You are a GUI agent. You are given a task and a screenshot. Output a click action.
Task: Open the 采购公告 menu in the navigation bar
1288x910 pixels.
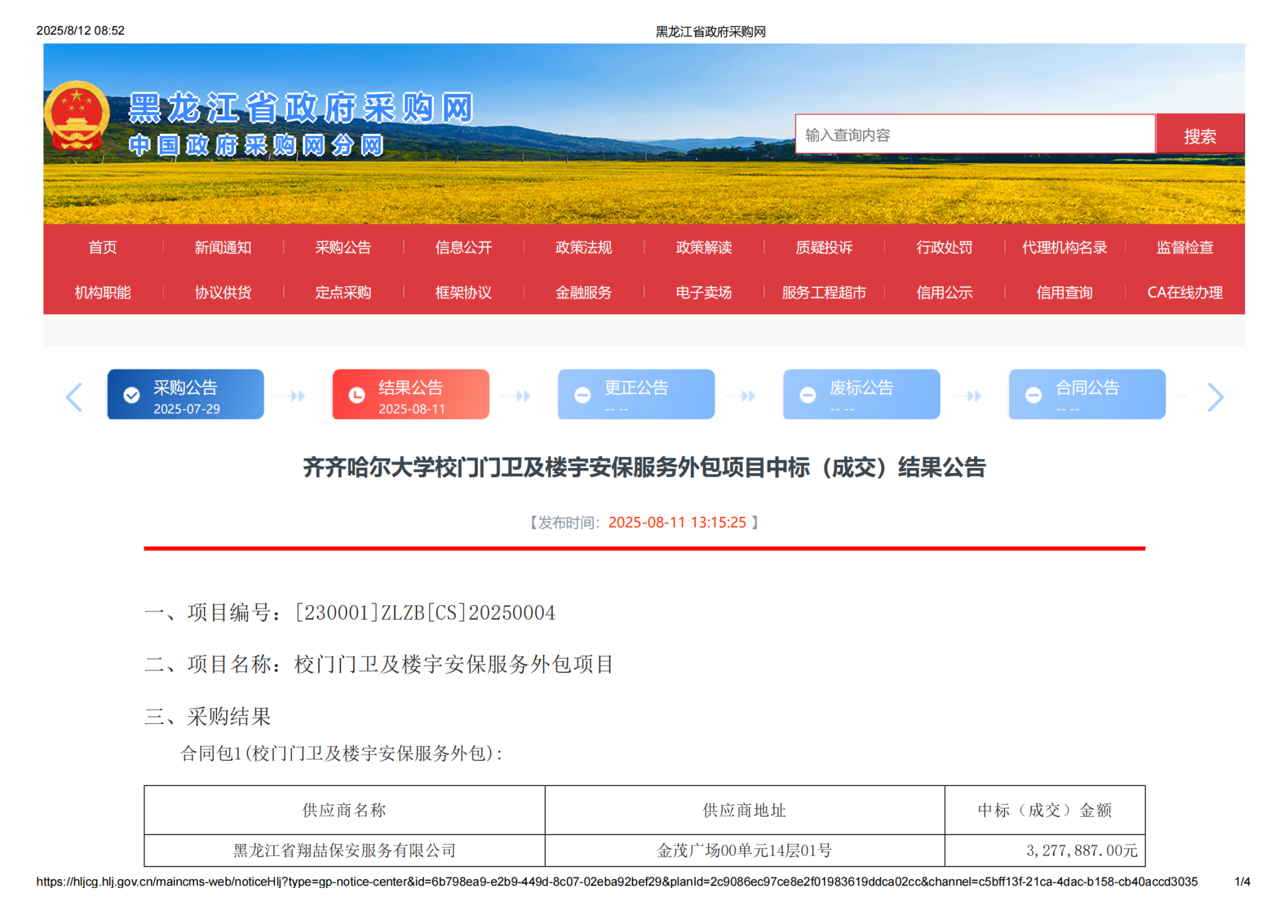343,247
